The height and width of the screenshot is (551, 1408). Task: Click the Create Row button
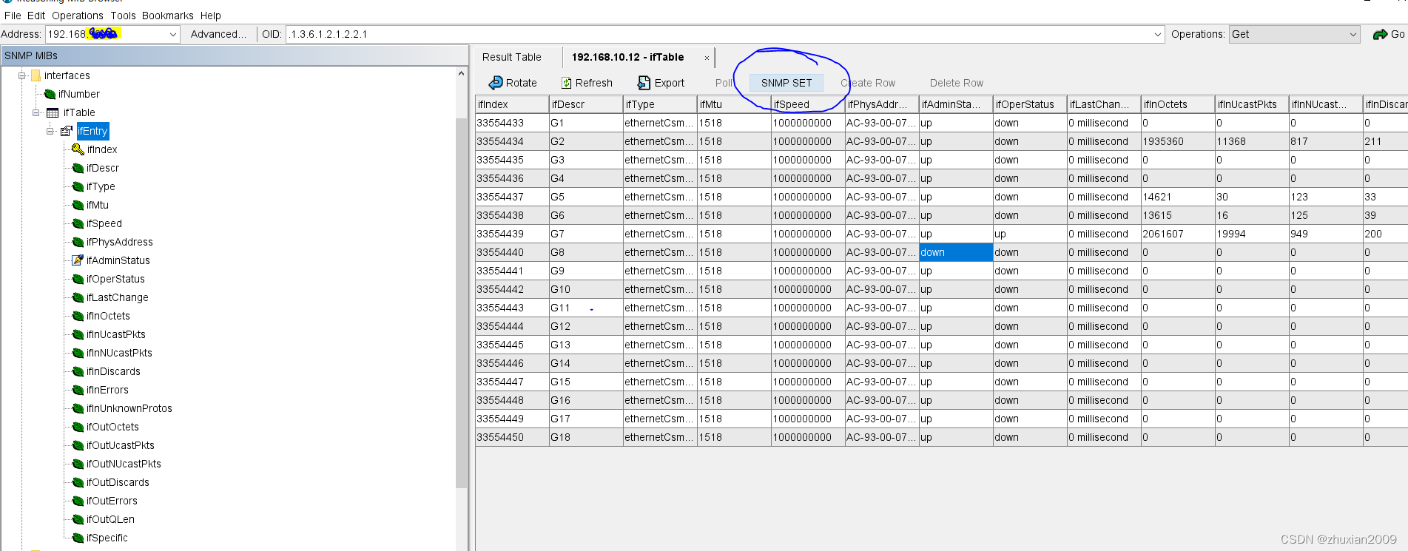point(868,83)
